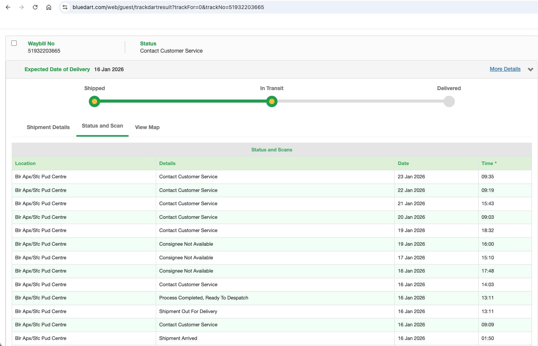This screenshot has width=538, height=346.
Task: Reload the tracking page
Action: 35,7
